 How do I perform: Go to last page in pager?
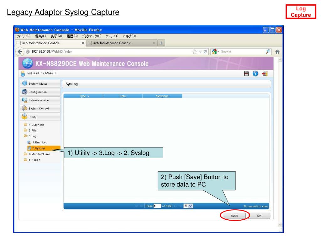(x=181, y=206)
